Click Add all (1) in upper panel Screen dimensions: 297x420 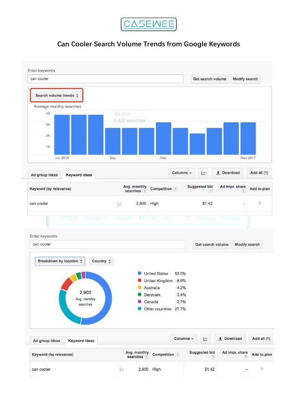259,173
